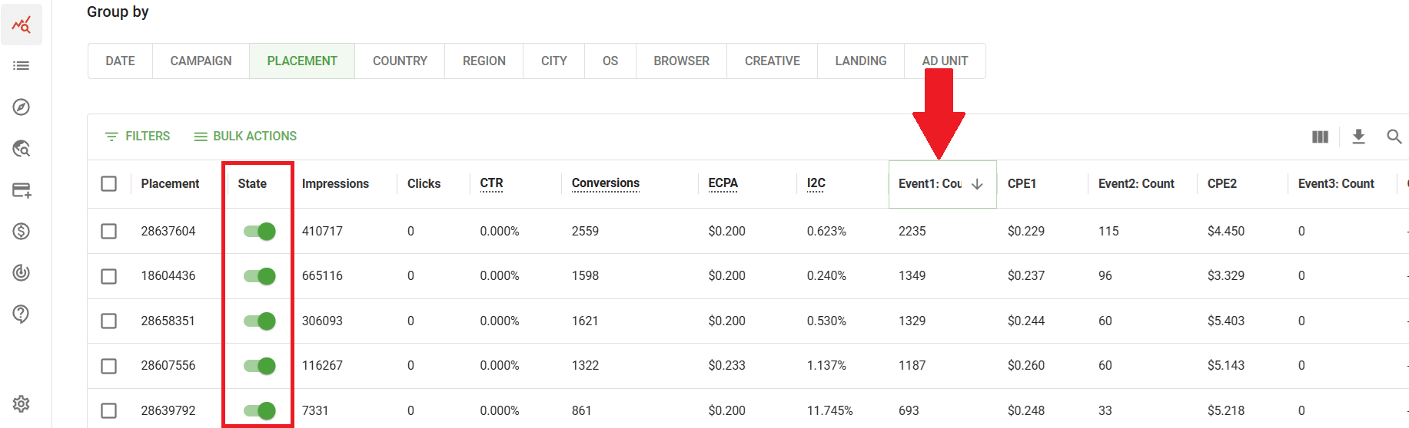Open the table search magnifier icon
The image size is (1409, 428).
click(1394, 137)
